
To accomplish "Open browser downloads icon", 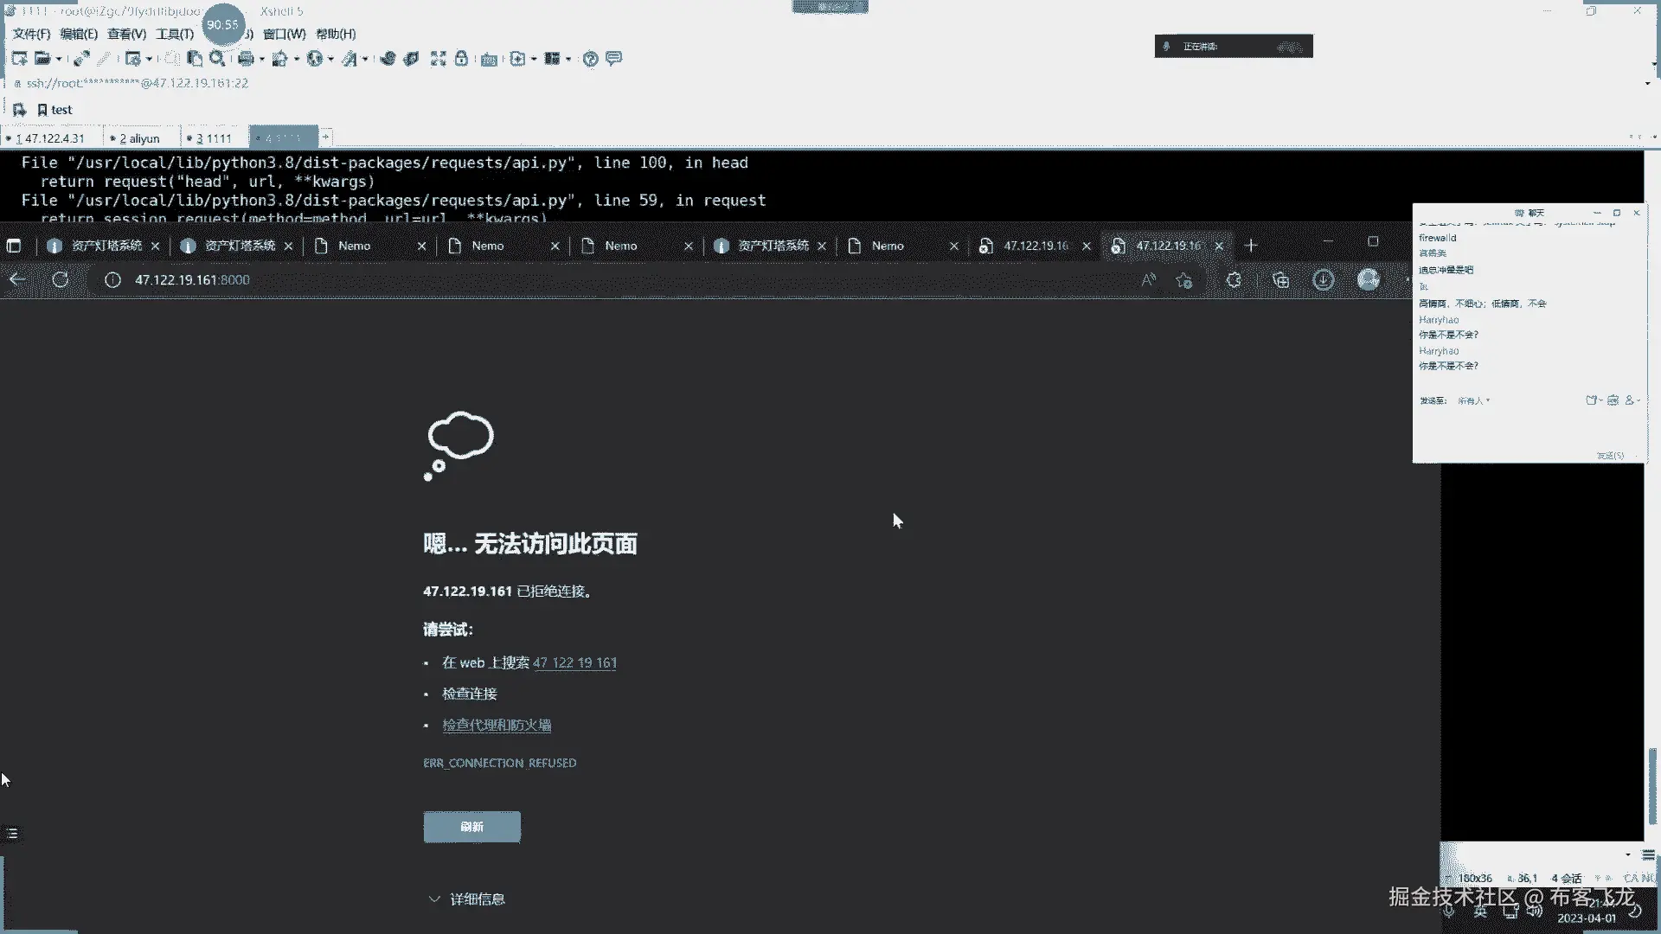I will tap(1323, 280).
